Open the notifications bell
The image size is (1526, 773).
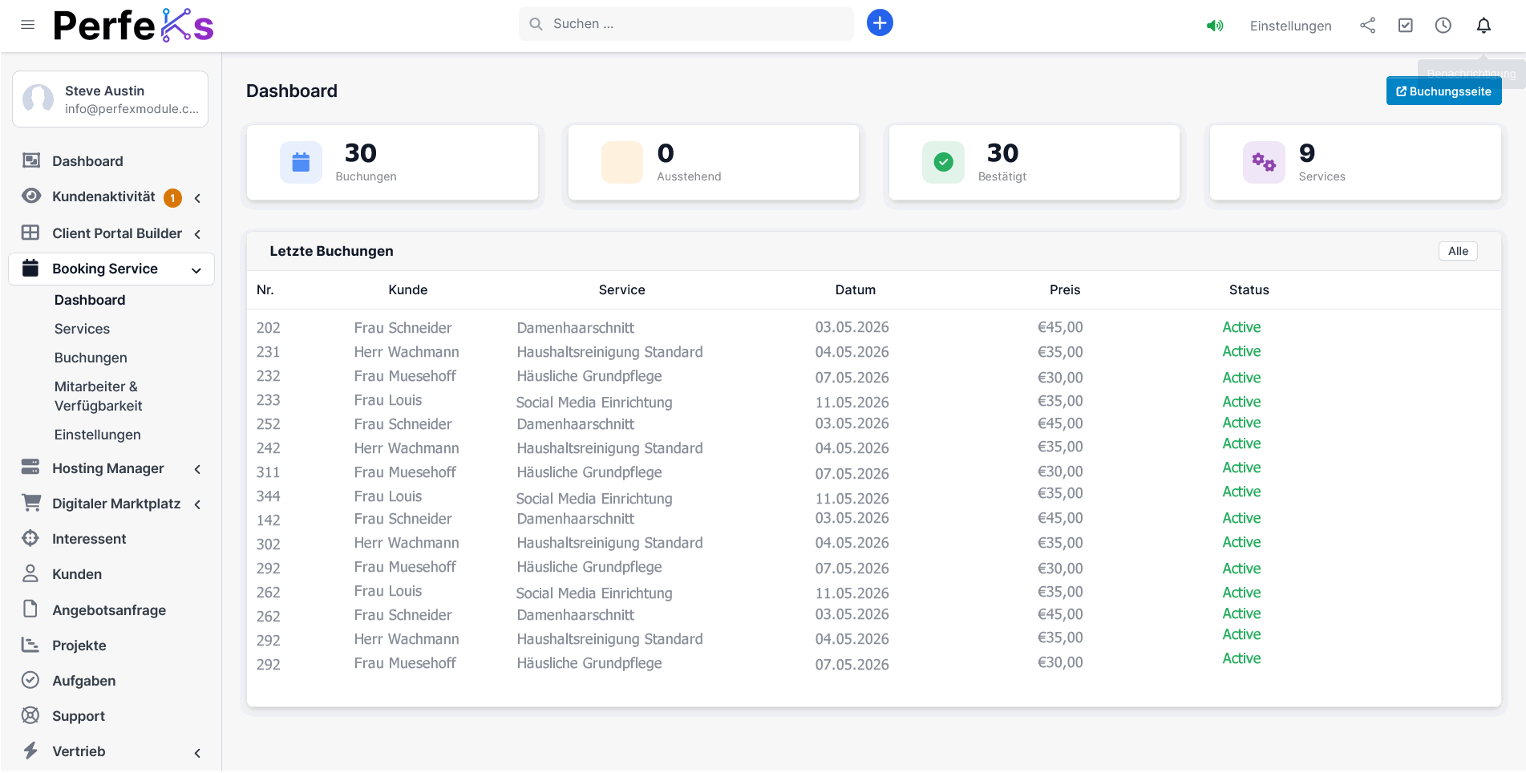coord(1483,26)
